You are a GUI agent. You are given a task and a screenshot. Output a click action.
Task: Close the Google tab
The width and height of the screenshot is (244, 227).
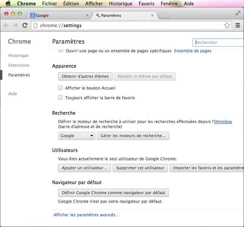point(87,15)
